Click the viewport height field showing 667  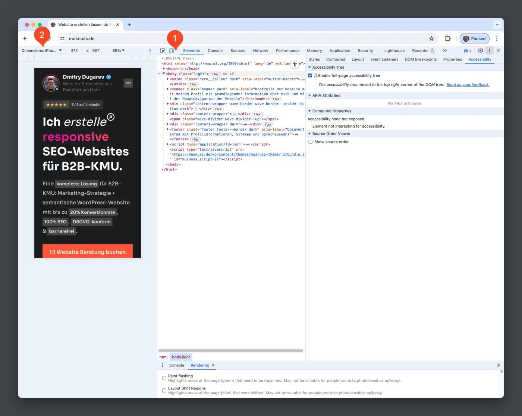[96, 51]
